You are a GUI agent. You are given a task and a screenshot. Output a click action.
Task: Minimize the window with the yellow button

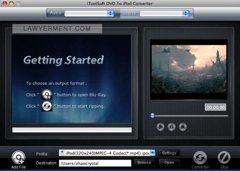(12, 4)
